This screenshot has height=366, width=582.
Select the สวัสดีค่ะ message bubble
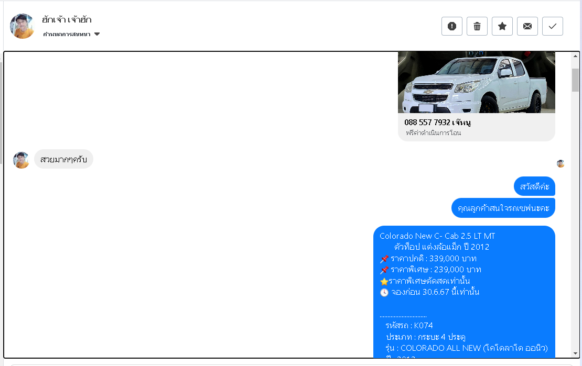coord(534,186)
